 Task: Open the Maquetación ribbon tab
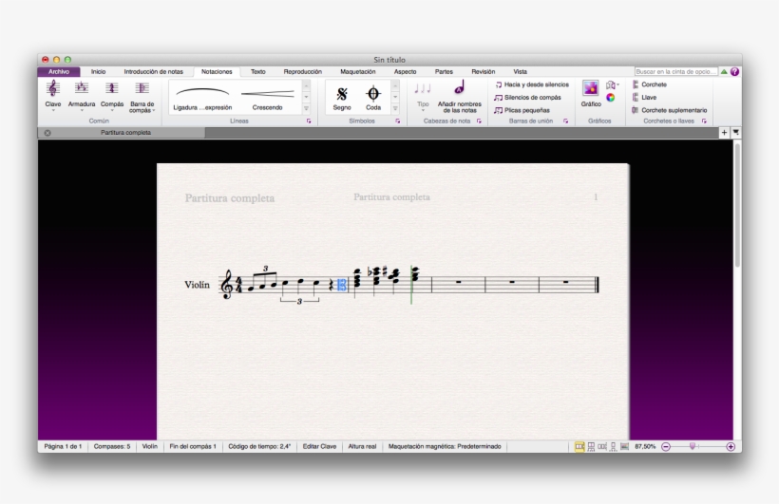coord(358,71)
